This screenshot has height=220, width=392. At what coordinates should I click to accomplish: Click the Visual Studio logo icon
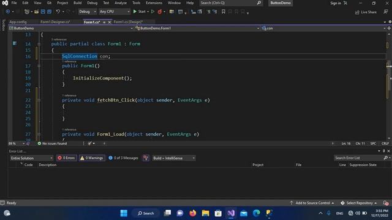click(5, 3)
